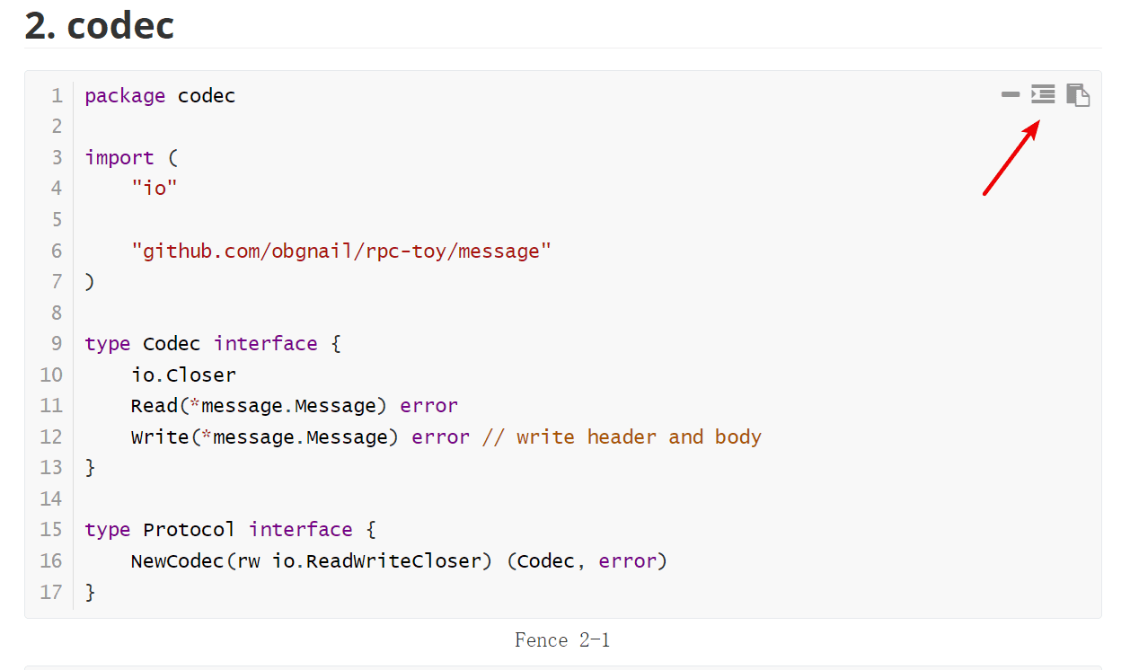Click the '2. codec' heading
Screen dimensions: 1130x670
tap(99, 25)
